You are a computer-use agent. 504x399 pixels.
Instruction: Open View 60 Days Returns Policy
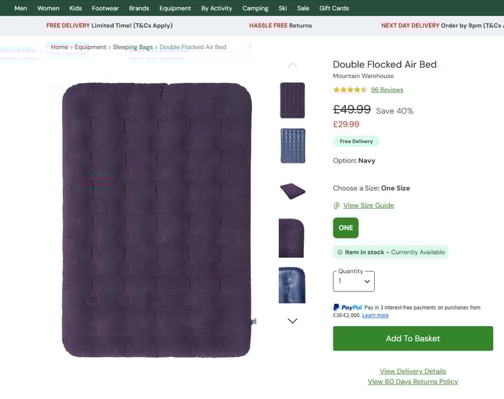click(x=413, y=382)
